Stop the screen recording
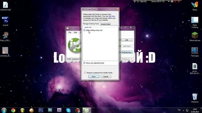Viewport: 202px width, 113px height. 179,2
